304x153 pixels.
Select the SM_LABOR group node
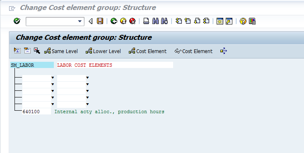pyautogui.click(x=32, y=65)
